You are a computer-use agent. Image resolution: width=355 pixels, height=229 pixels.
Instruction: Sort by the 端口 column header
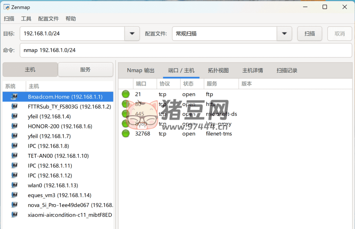click(145, 84)
